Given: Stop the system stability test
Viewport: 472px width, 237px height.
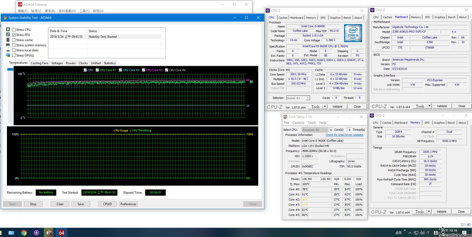Looking at the screenshot, I should click(x=33, y=204).
